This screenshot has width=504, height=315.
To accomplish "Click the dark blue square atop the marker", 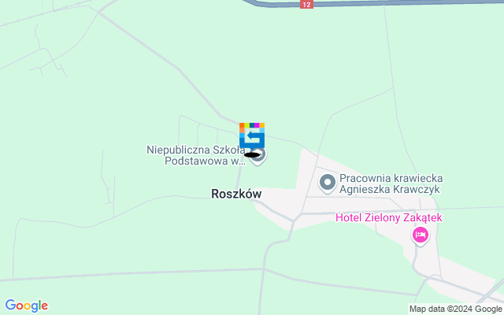I will [252, 125].
